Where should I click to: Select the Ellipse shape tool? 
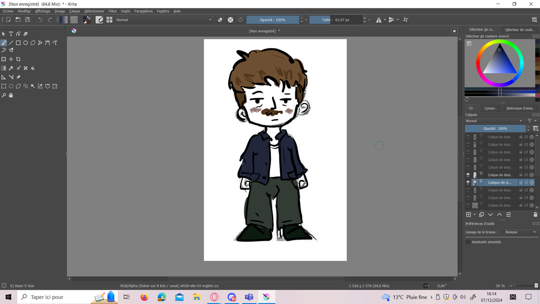(x=25, y=43)
